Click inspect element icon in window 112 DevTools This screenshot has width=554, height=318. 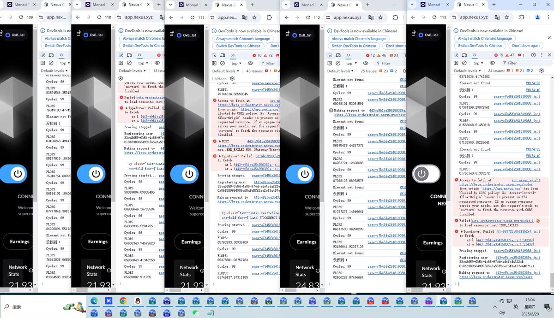pos(330,55)
